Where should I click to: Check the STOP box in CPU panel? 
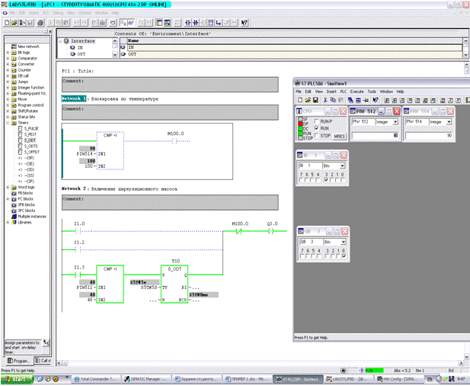317,135
